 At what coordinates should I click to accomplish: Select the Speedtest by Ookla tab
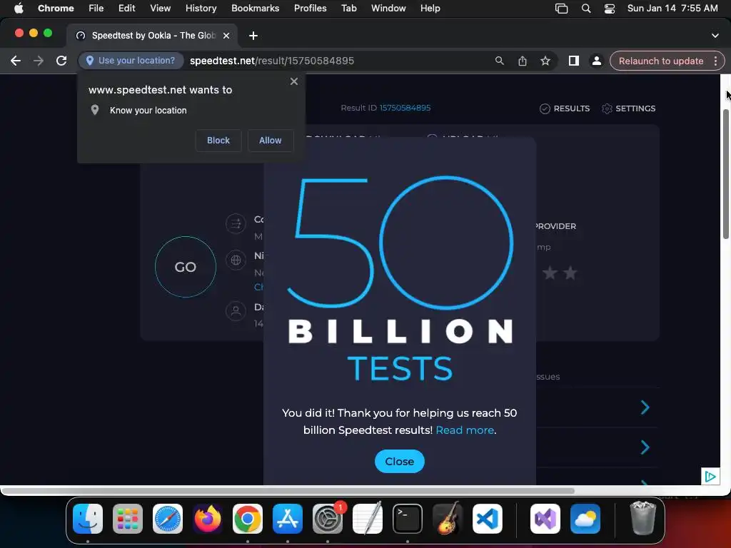tap(152, 36)
